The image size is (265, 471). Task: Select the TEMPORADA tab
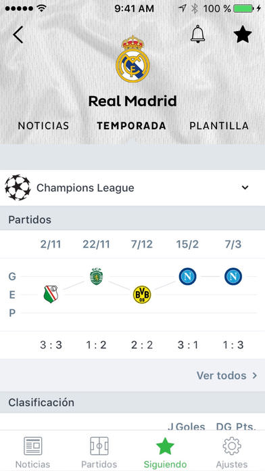click(131, 126)
